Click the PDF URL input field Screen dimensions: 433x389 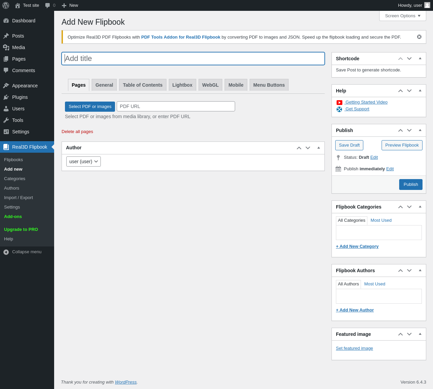point(176,106)
